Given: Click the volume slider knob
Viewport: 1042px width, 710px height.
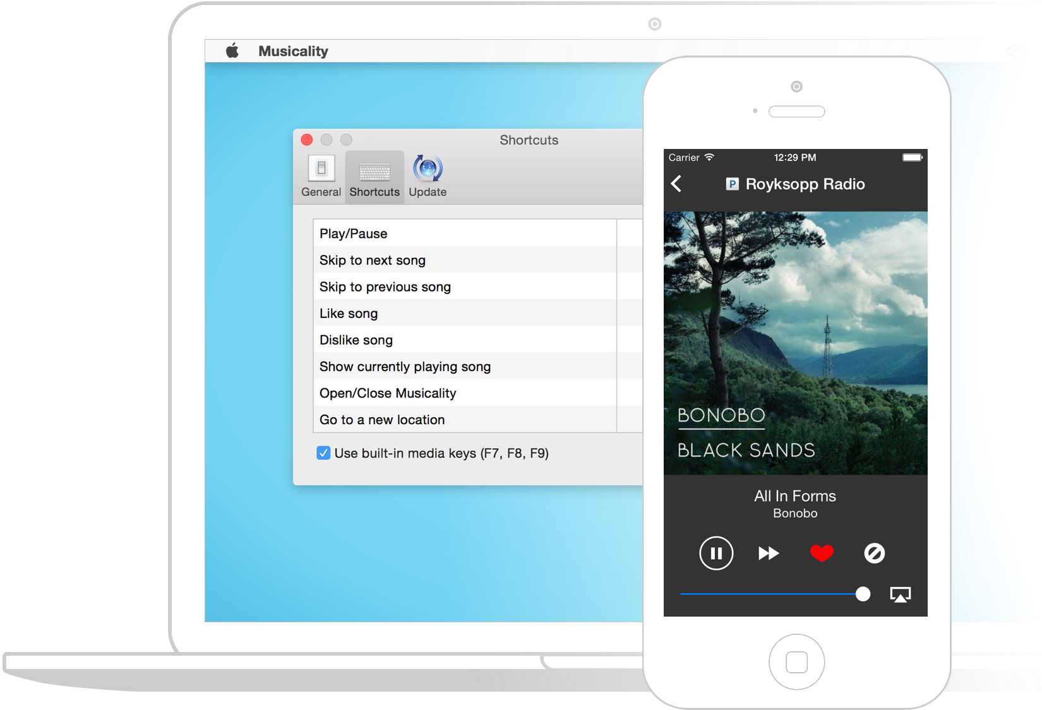Looking at the screenshot, I should 863,594.
